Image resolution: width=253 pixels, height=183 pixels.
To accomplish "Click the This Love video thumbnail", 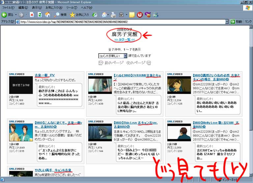I will tap(100, 132).
